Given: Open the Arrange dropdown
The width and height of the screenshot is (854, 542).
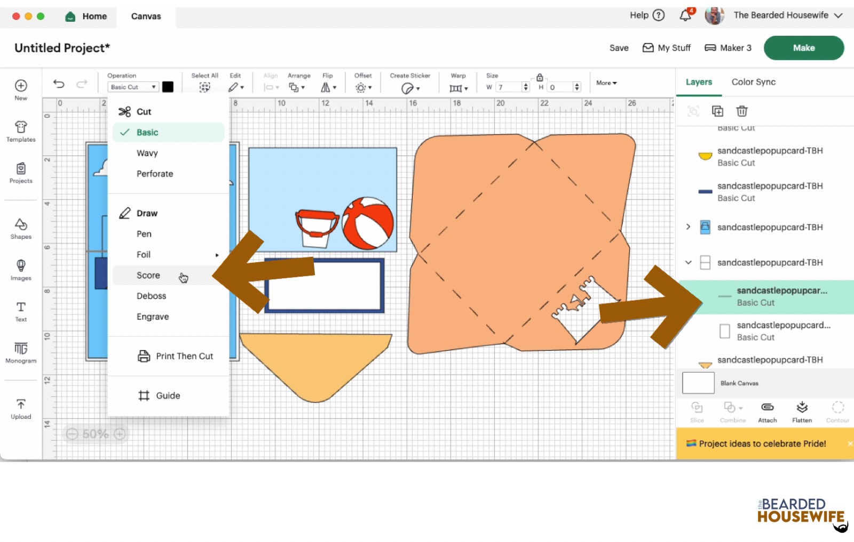Looking at the screenshot, I should coord(297,87).
